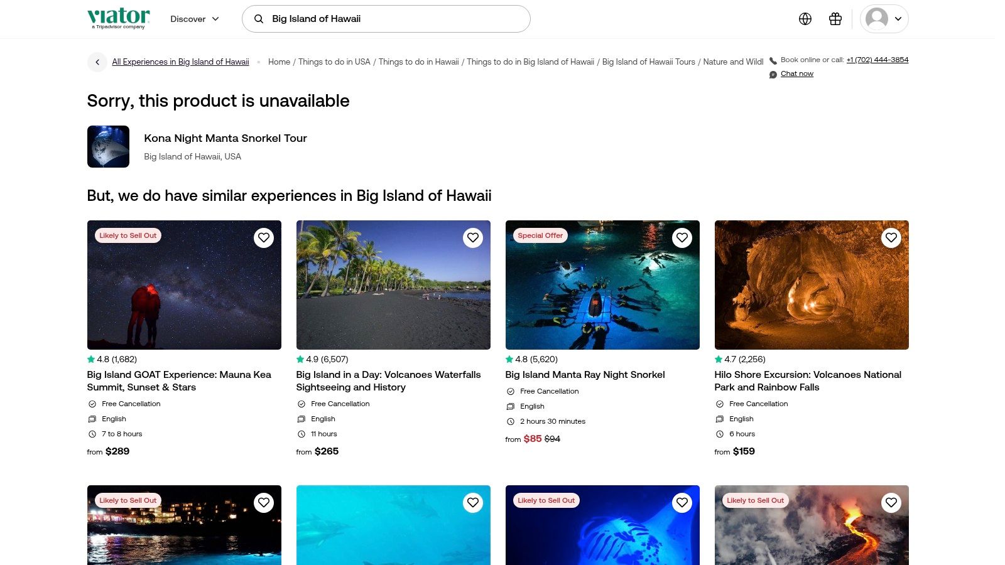
Task: Click the Special Offer badge
Action: click(x=540, y=235)
